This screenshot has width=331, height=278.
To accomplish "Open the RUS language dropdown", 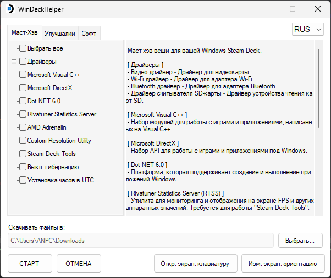I will [308, 29].
